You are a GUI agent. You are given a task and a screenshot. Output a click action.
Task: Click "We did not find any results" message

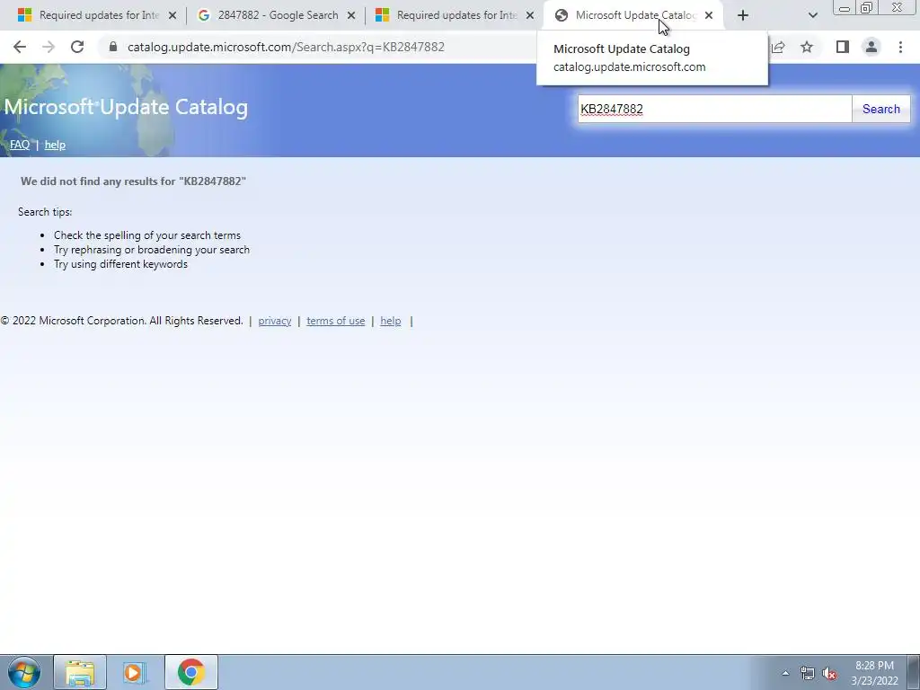[133, 181]
